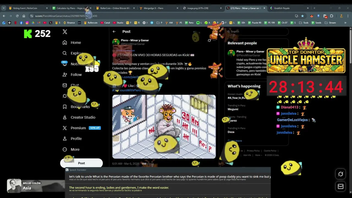The width and height of the screenshot is (352, 198).
Task: Go to Profile in sidebar
Action: [72, 139]
